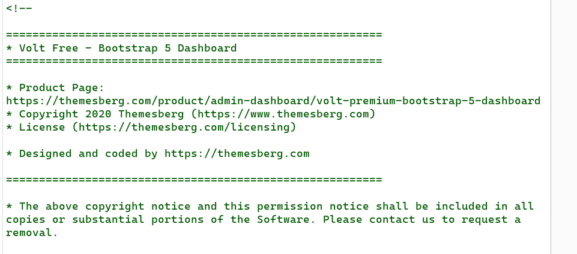The image size is (577, 254).
Task: Click the "Product Page:" label text
Action: (x=62, y=87)
